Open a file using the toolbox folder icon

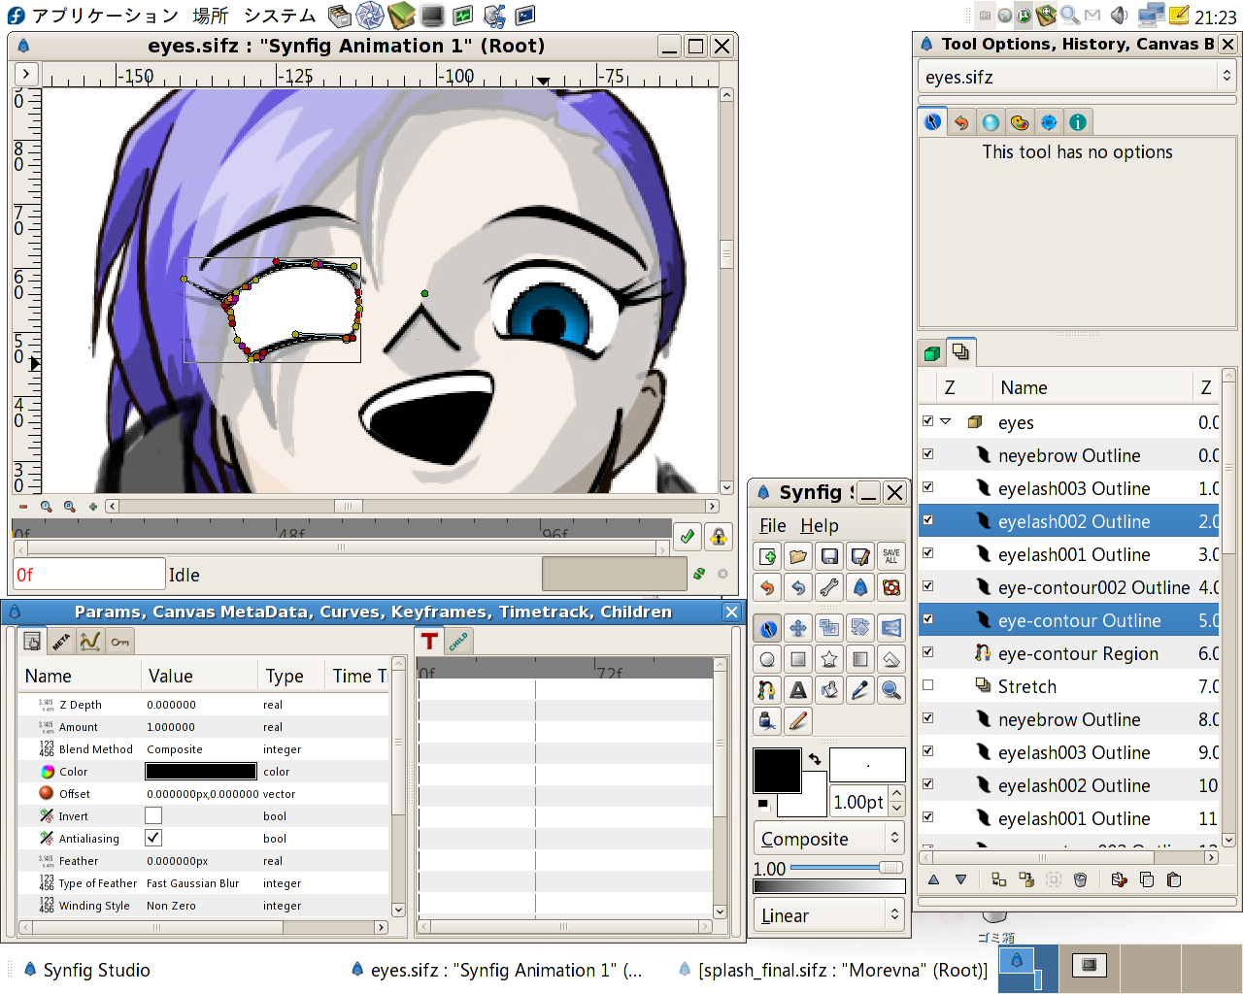click(x=798, y=556)
